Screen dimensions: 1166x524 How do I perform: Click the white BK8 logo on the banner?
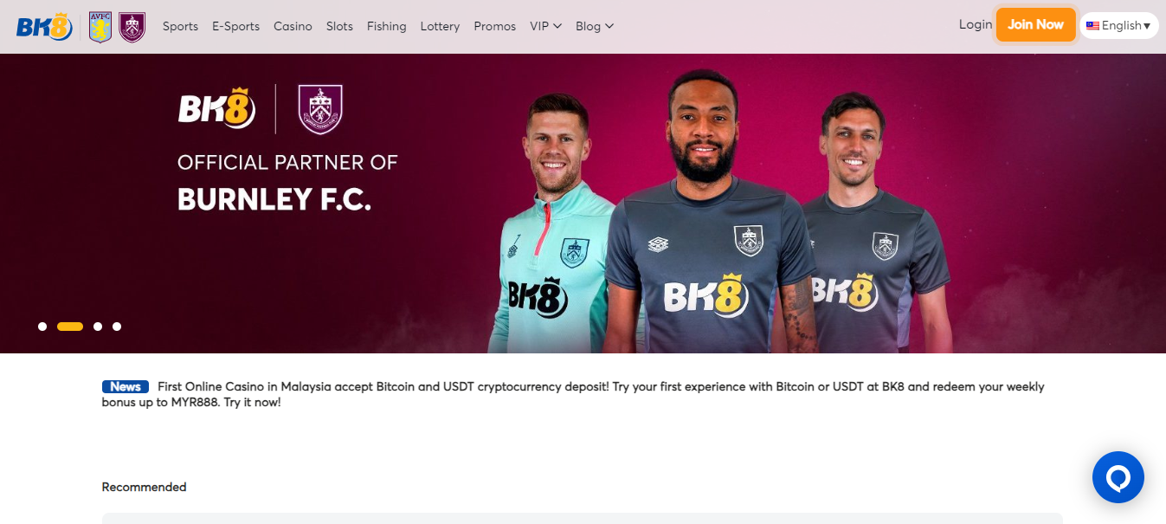coord(216,108)
